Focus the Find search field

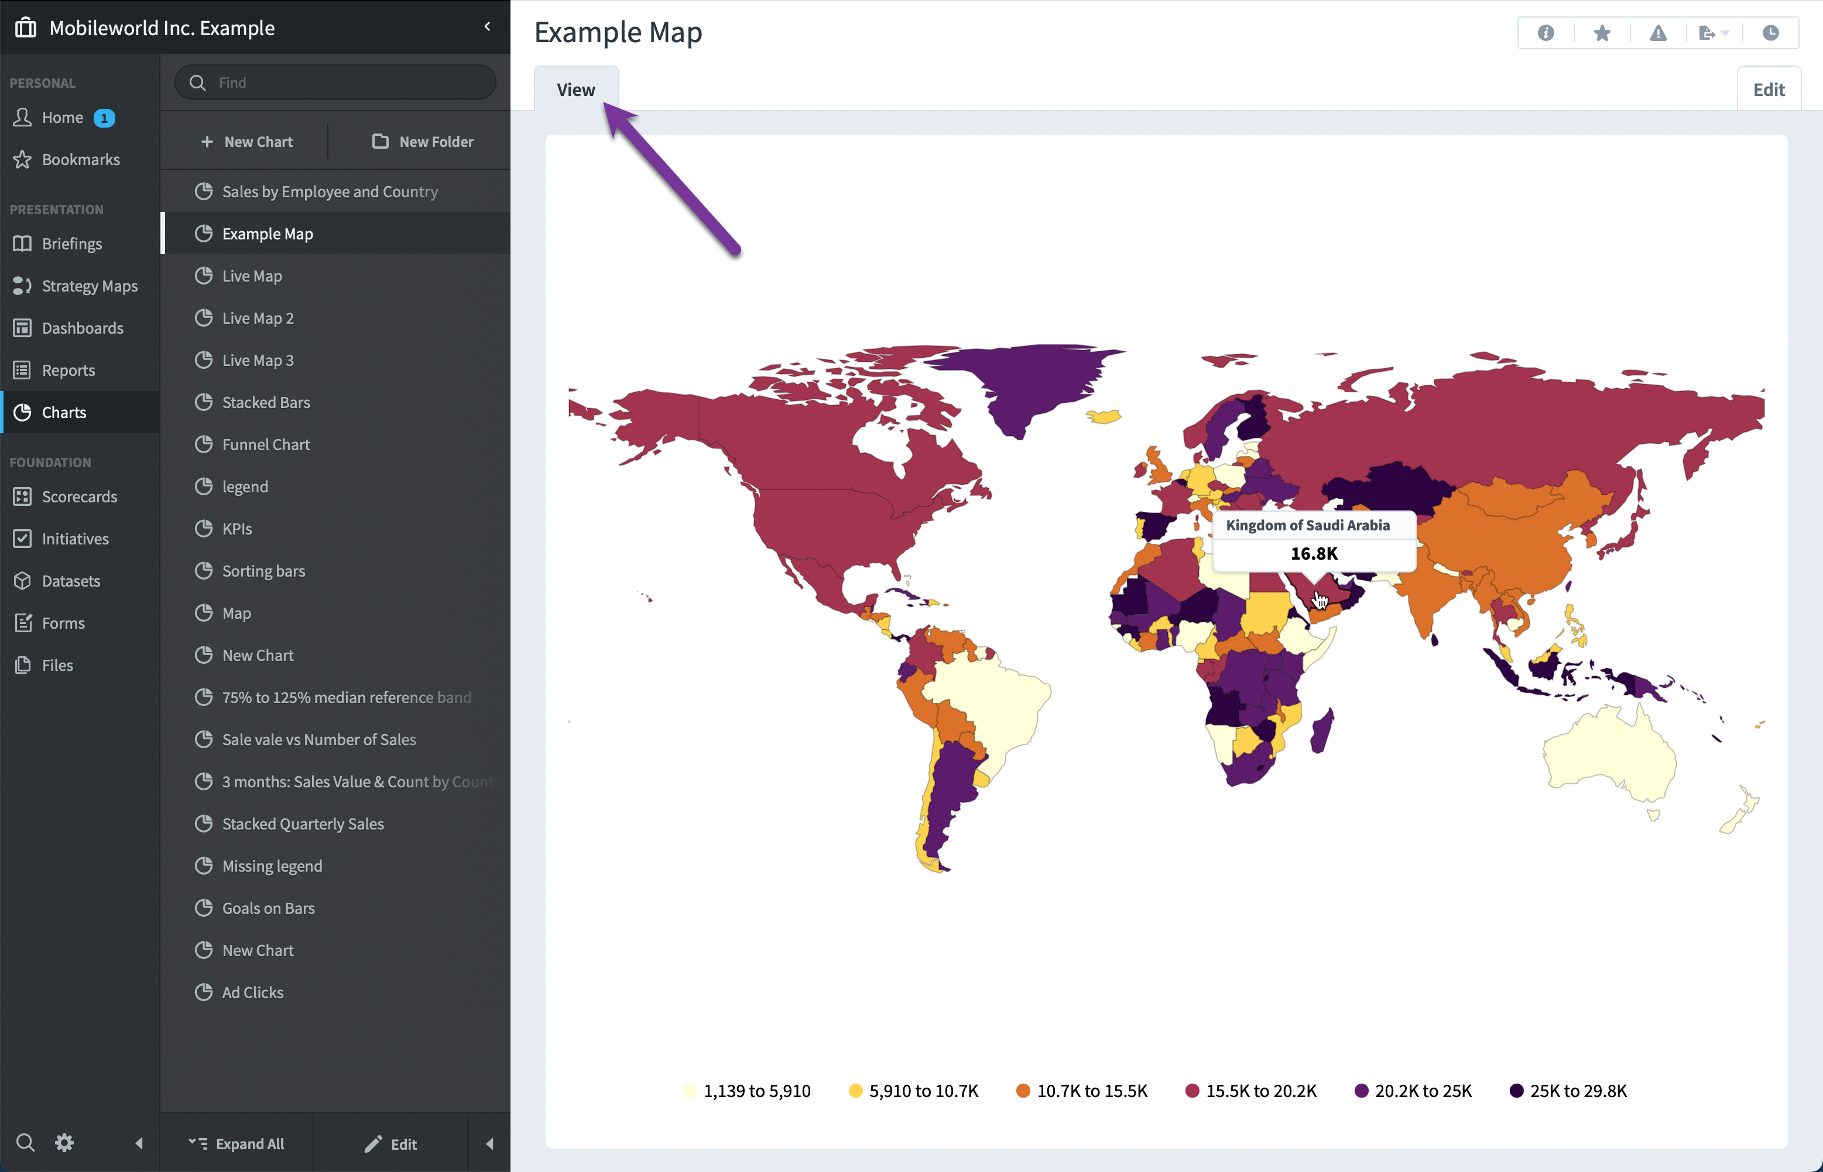pyautogui.click(x=335, y=82)
